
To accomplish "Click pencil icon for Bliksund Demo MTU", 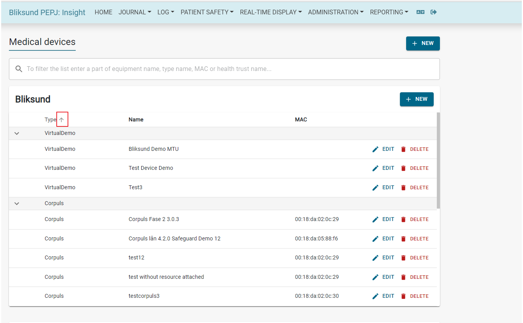I will click(375, 149).
